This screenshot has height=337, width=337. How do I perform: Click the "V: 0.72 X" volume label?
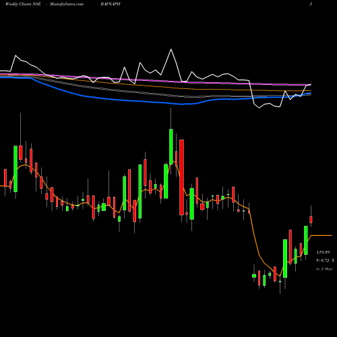click(x=325, y=261)
